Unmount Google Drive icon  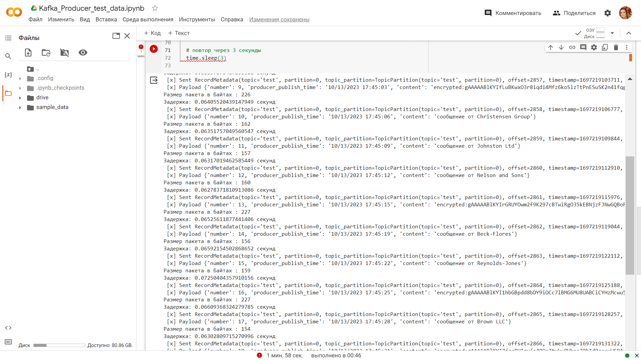[x=64, y=53]
